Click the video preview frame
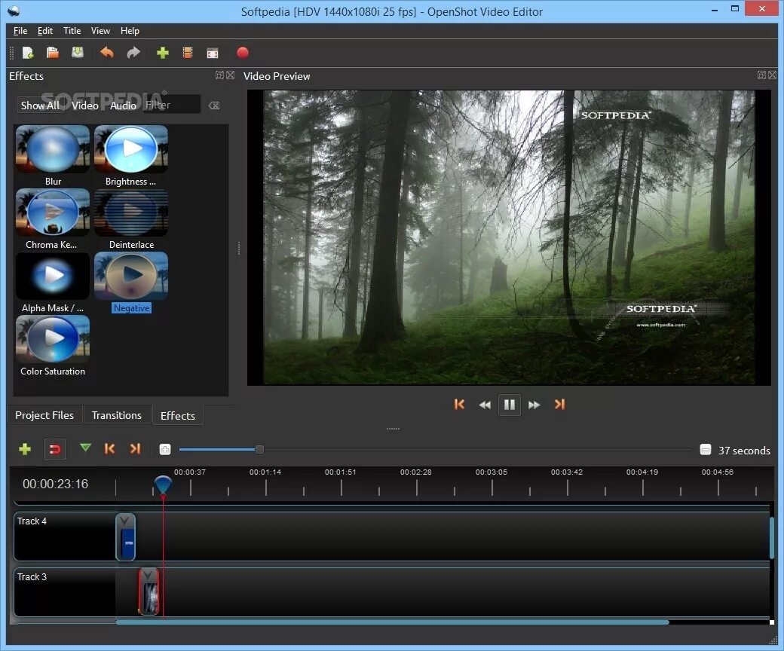This screenshot has width=784, height=651. click(509, 237)
